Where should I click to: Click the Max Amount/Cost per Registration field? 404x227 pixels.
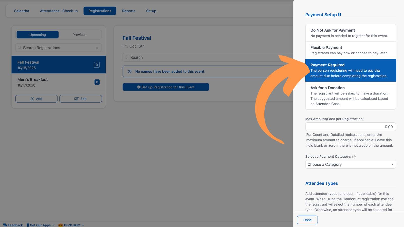click(350, 127)
